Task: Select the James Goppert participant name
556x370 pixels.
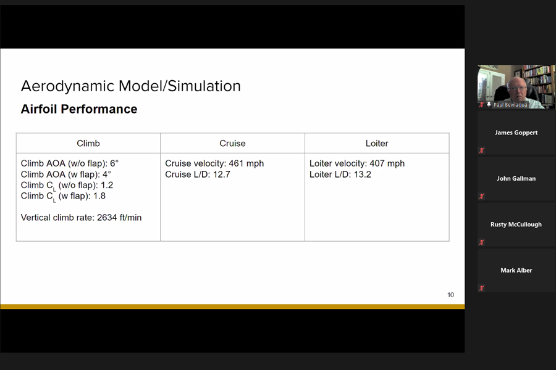Action: pos(516,133)
